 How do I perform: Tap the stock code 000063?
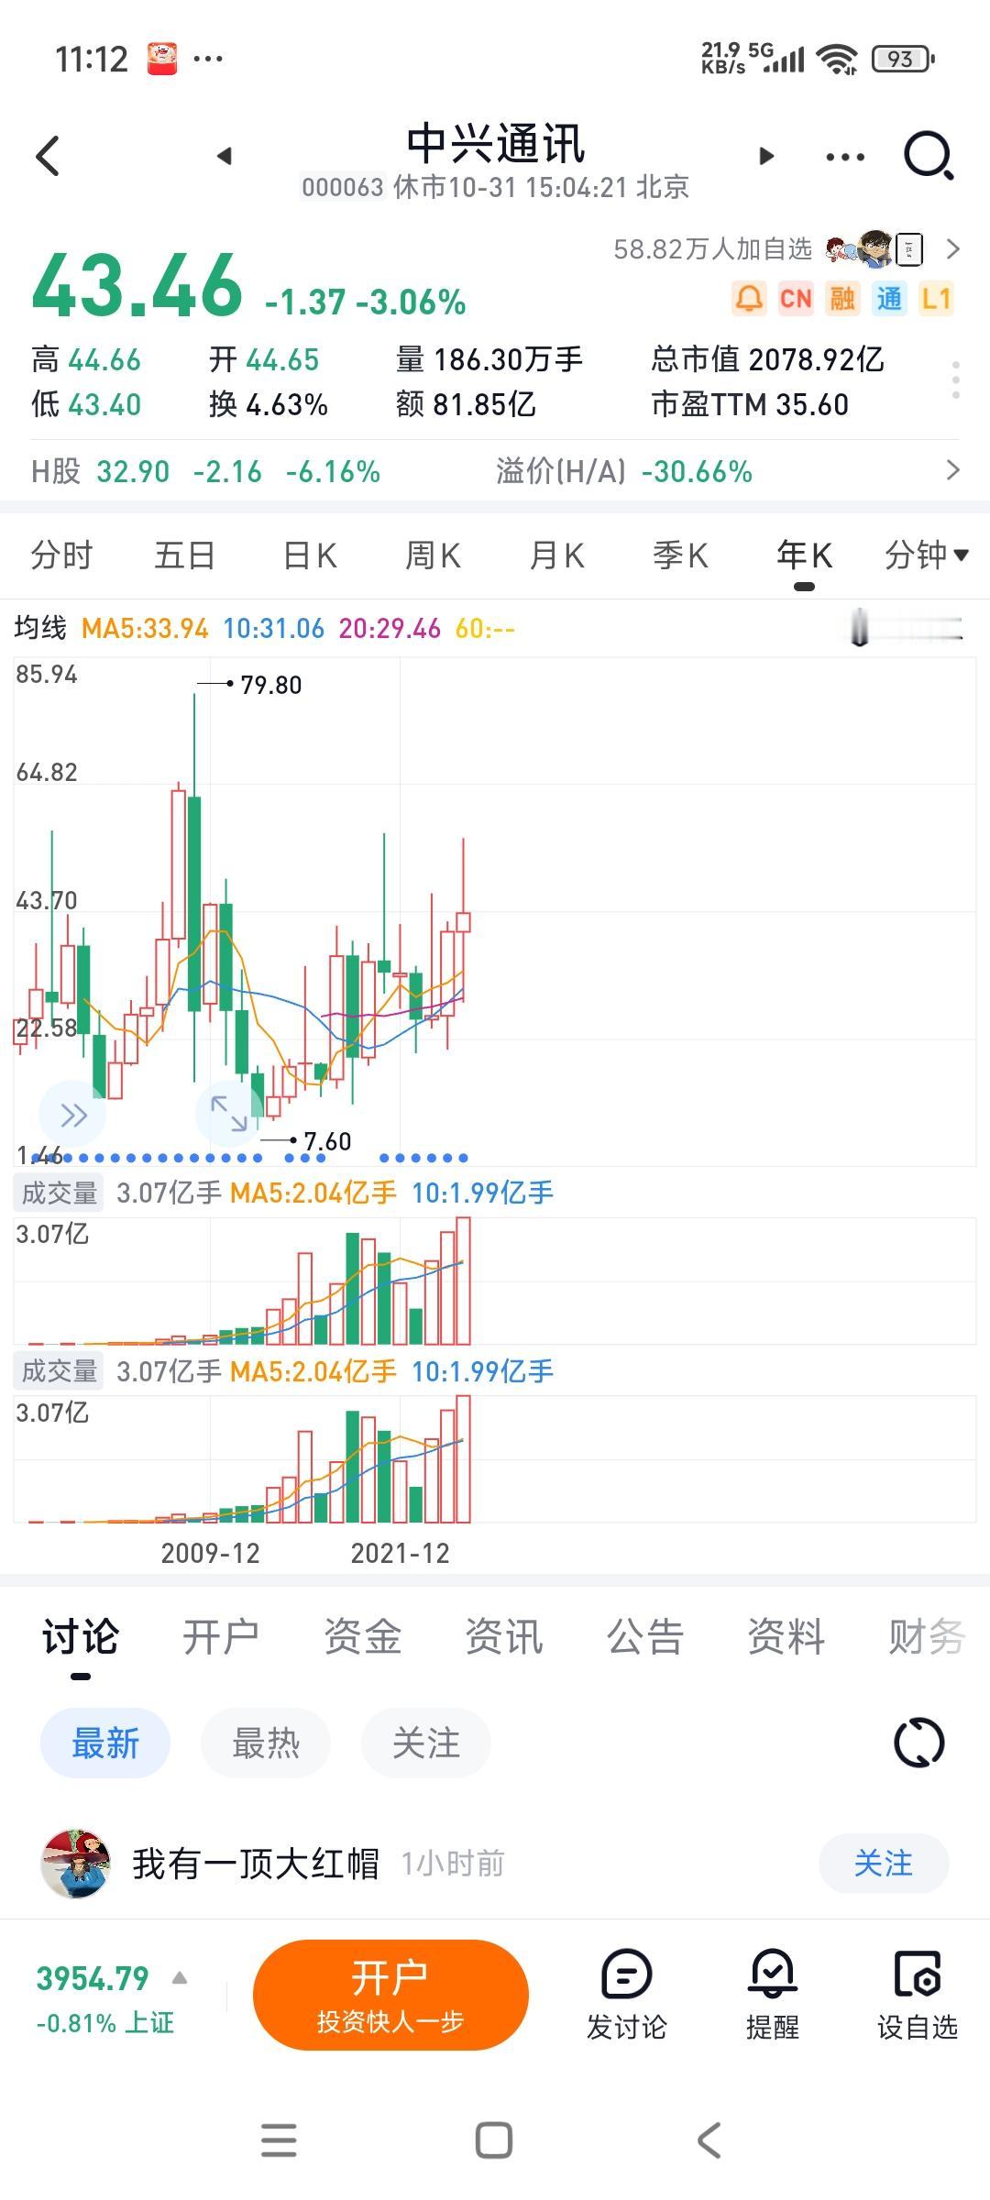(342, 188)
